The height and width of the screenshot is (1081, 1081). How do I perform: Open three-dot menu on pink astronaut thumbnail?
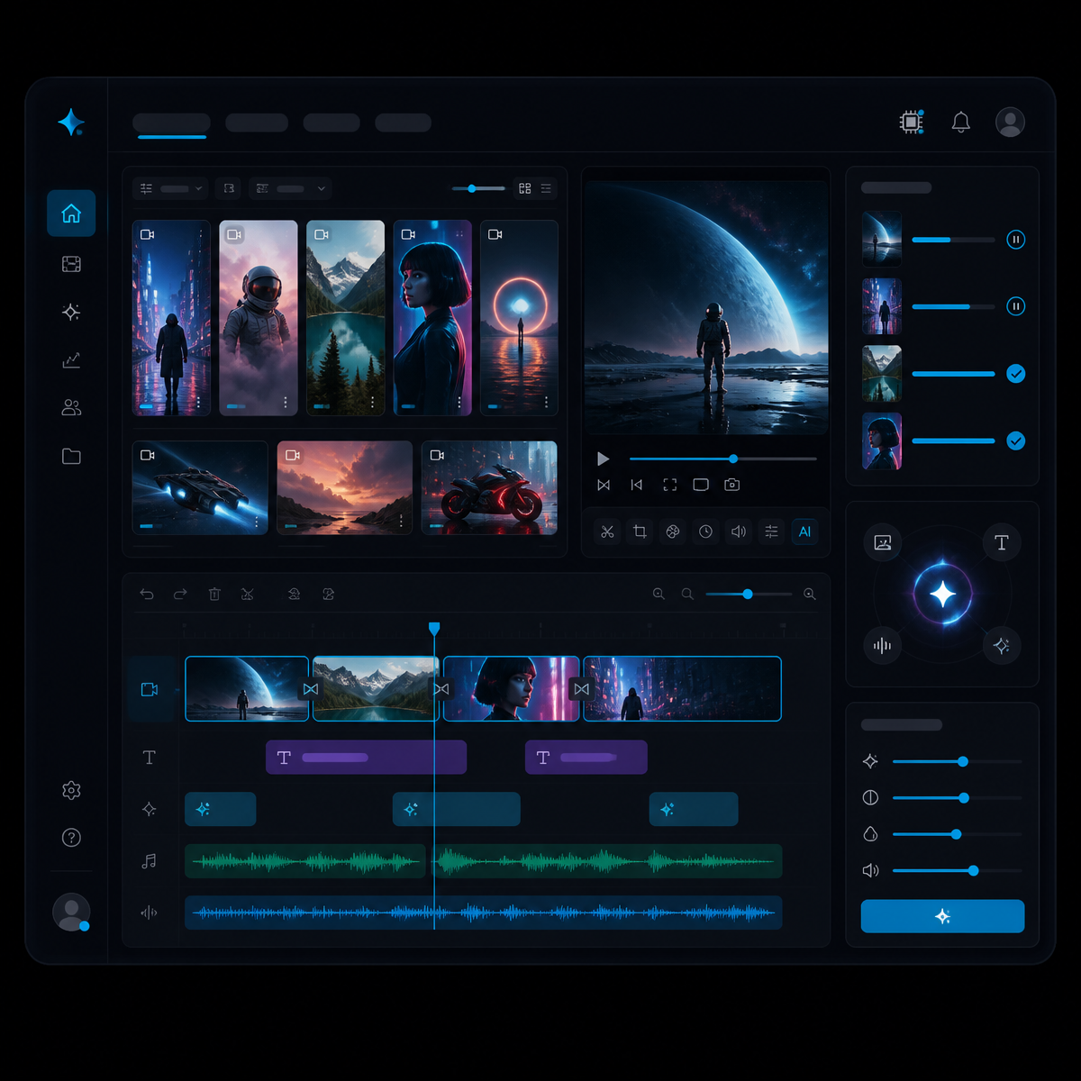click(x=286, y=402)
